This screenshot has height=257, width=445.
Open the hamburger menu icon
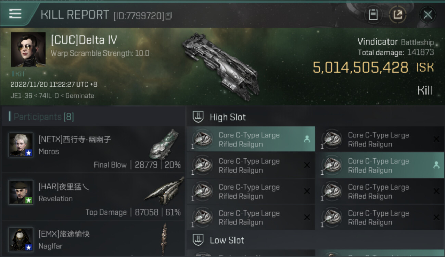[15, 14]
